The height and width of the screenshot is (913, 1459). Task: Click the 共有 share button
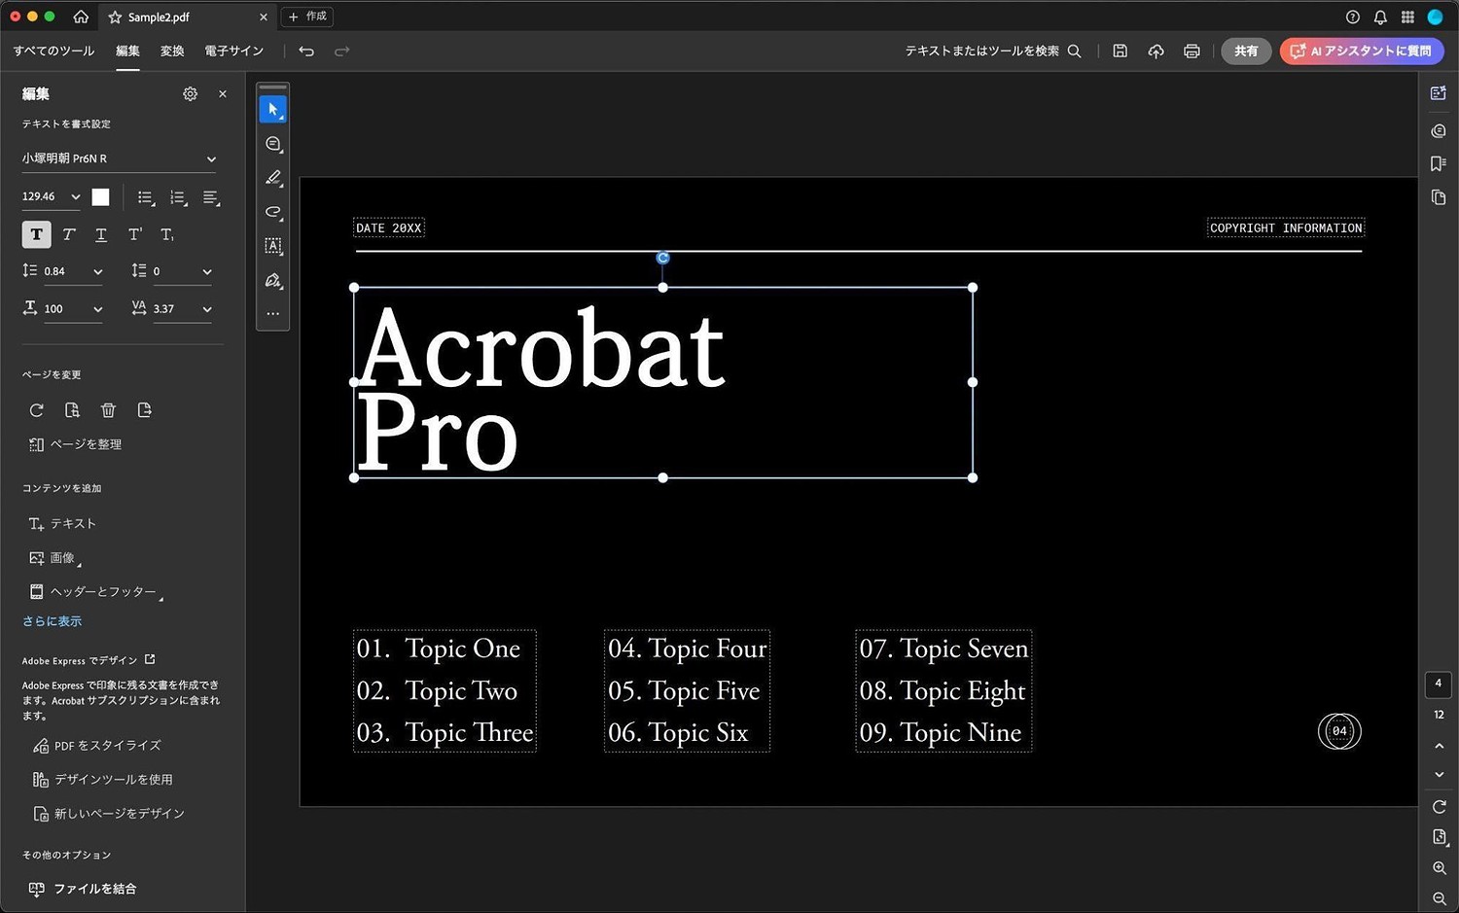click(1246, 52)
